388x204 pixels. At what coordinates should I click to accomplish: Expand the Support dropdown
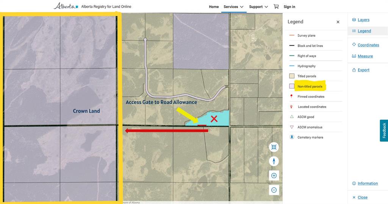pos(258,7)
